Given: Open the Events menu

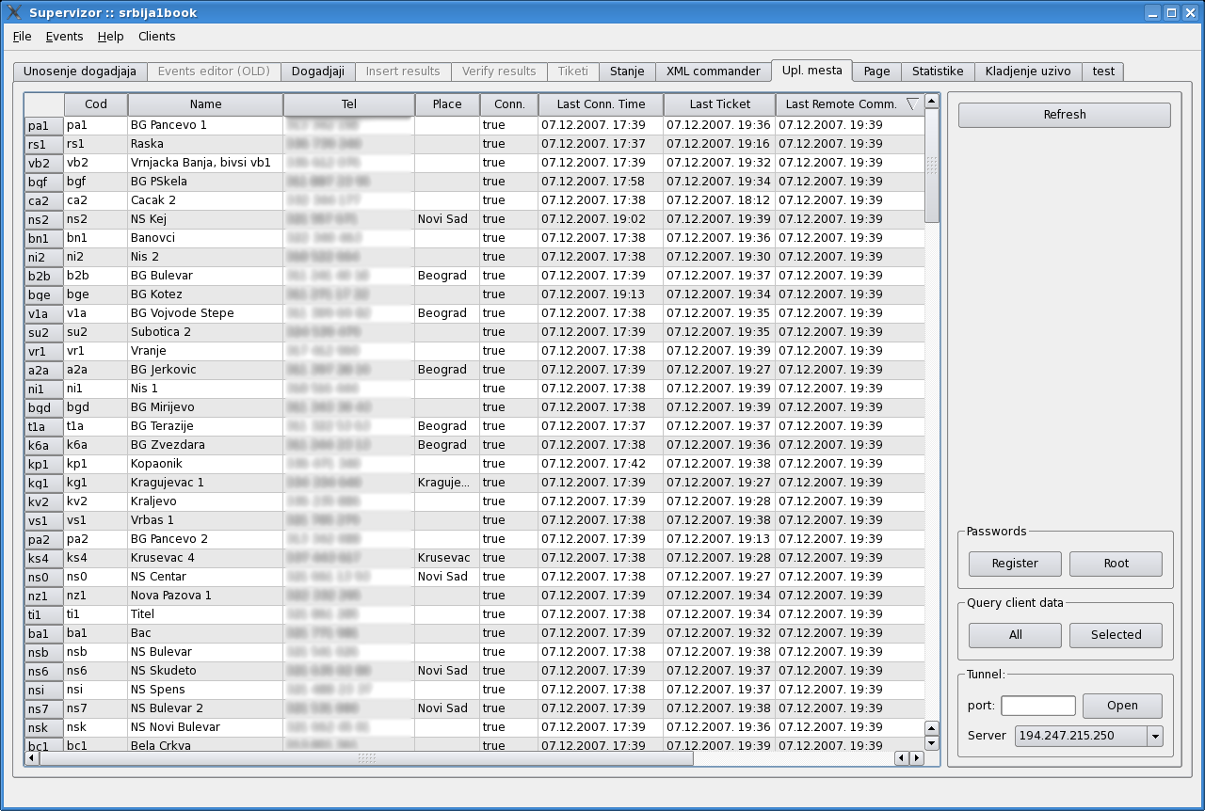Looking at the screenshot, I should (64, 37).
